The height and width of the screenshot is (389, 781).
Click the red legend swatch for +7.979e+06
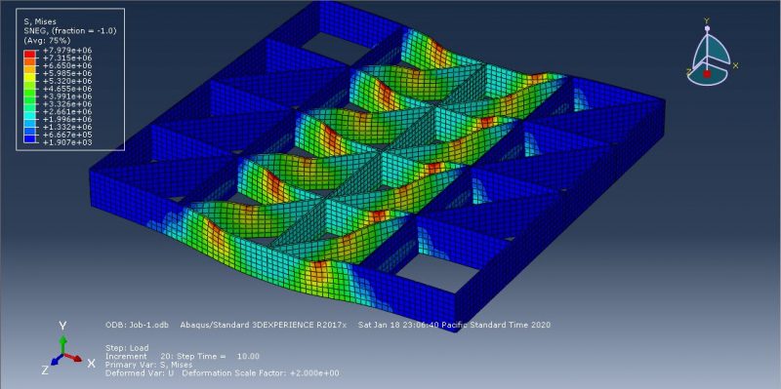pos(29,53)
